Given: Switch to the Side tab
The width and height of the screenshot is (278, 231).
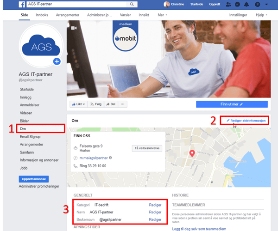Looking at the screenshot, I should (25, 15).
